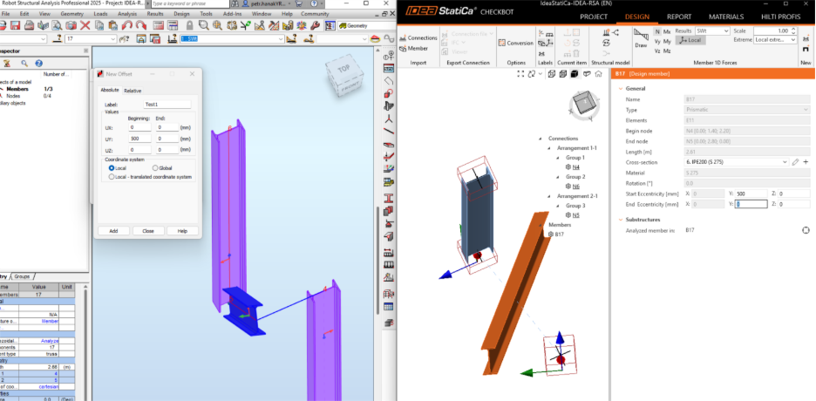
Task: Click the Start Eccentricity Y field with 500
Action: tap(751, 194)
